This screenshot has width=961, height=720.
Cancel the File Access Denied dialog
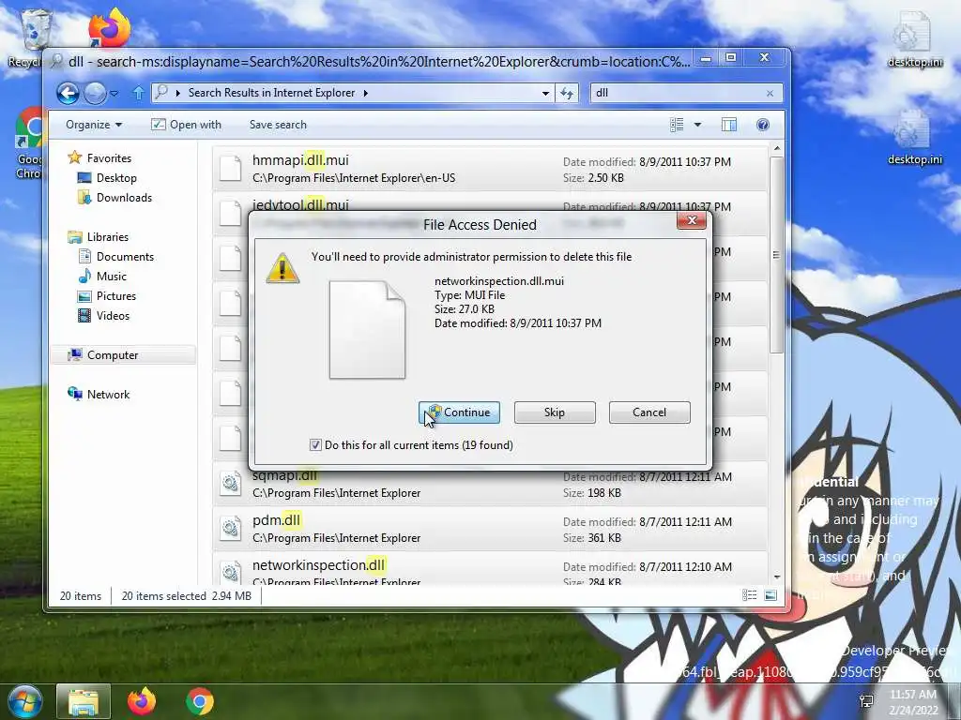tap(649, 412)
